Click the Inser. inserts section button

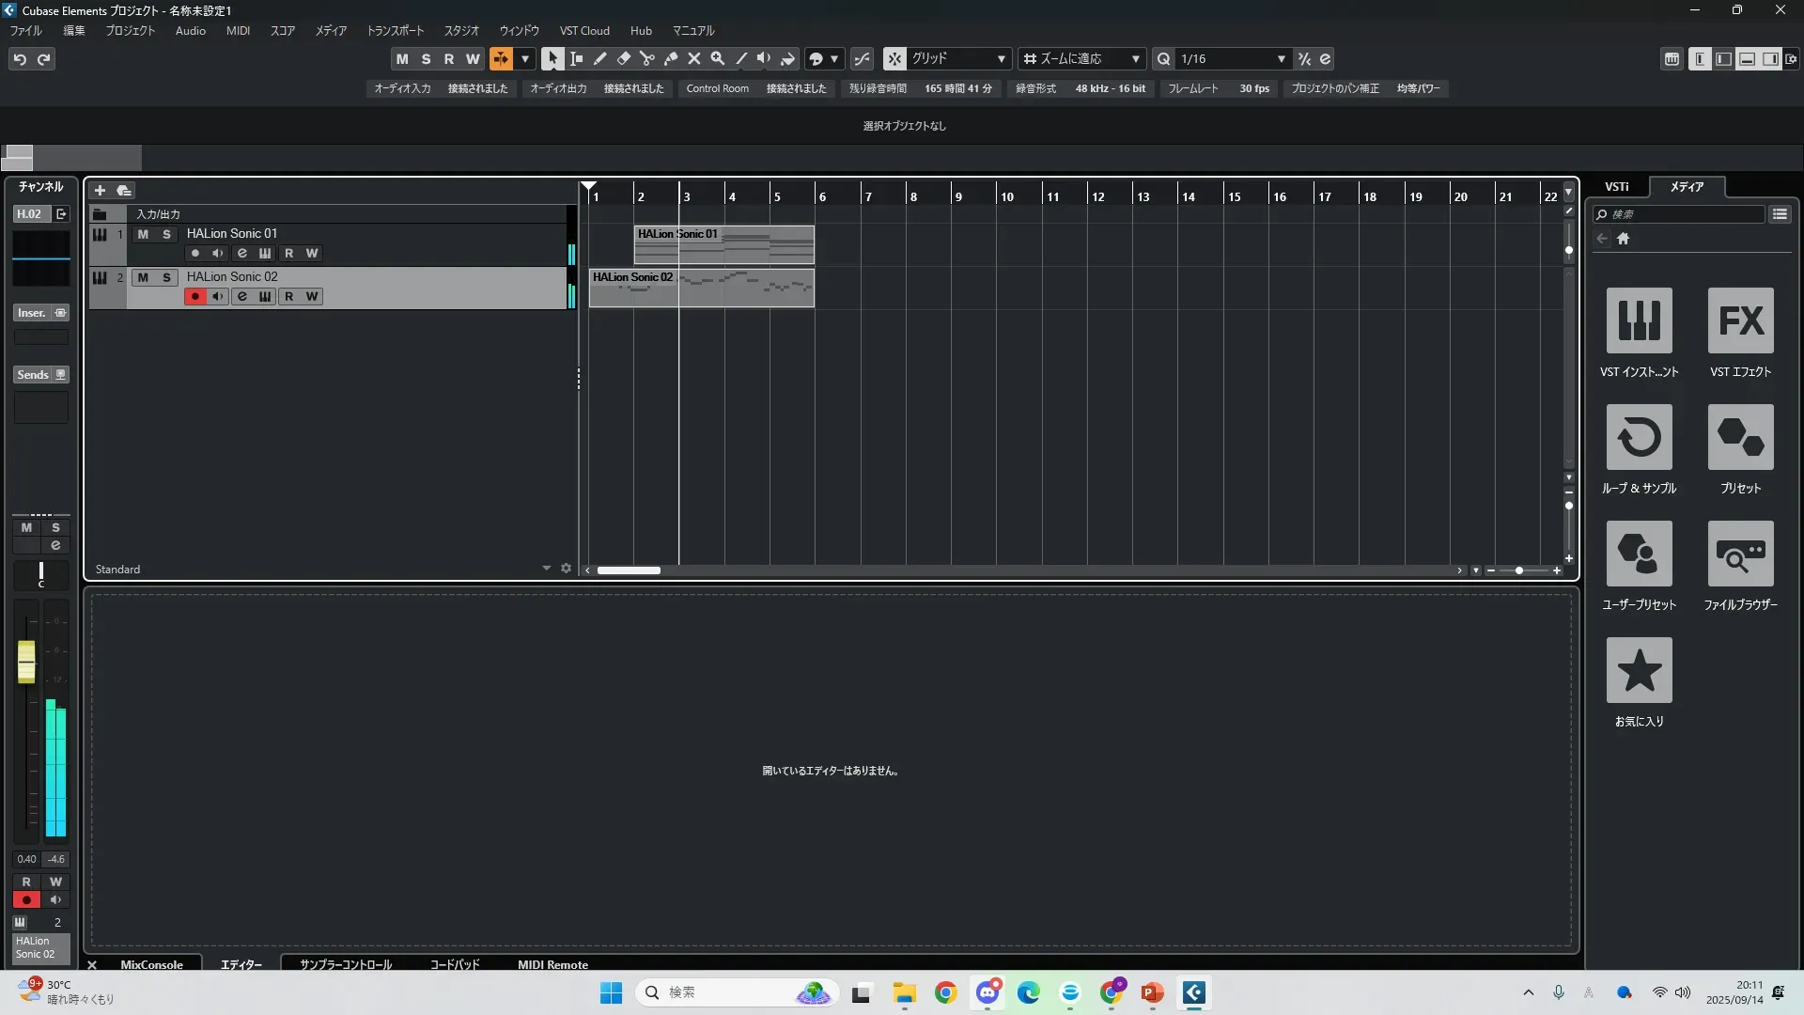32,313
